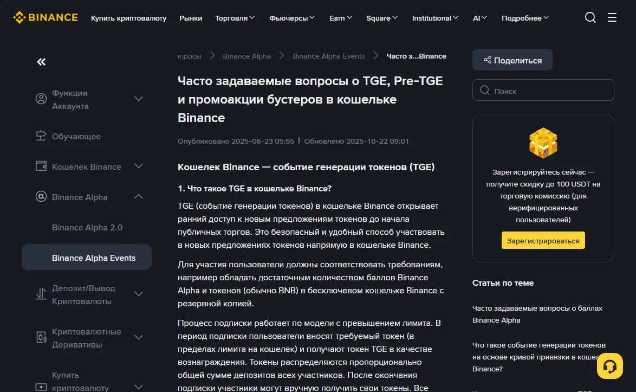Click the Кошелек Binance wallet icon

click(x=41, y=166)
